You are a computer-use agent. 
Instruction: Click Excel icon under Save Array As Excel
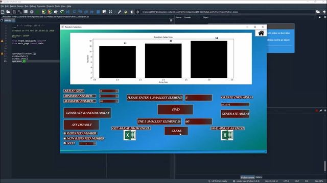tap(227, 135)
